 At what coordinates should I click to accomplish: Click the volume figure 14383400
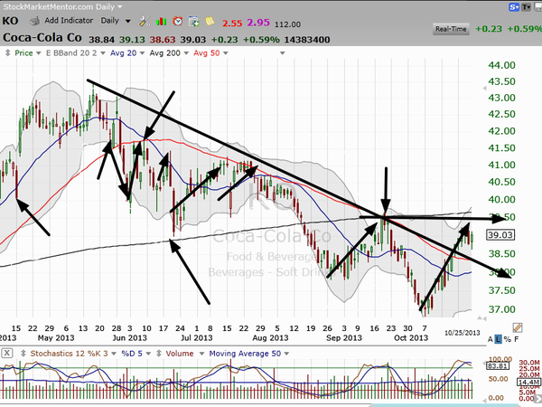coord(307,40)
